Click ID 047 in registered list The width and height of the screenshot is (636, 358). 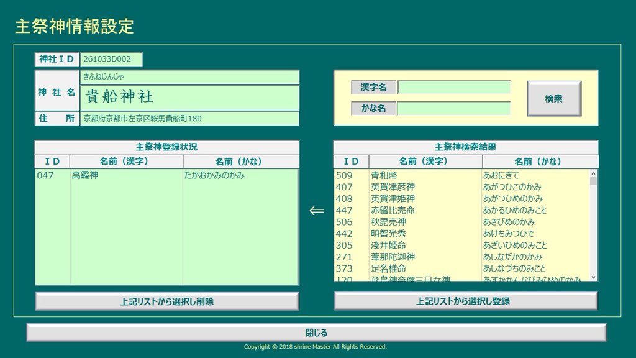coord(45,175)
